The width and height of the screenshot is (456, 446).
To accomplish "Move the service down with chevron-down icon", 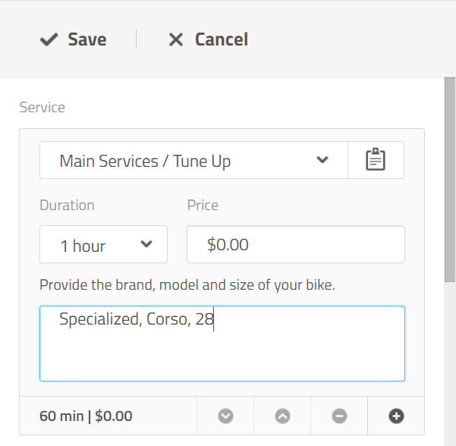I will click(x=225, y=416).
